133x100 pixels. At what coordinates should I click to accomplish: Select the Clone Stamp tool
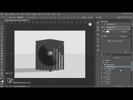2,45
